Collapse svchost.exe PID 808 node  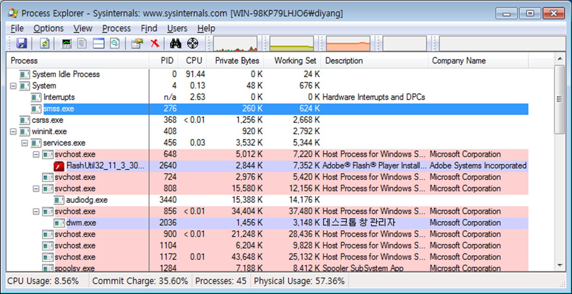tap(36, 189)
